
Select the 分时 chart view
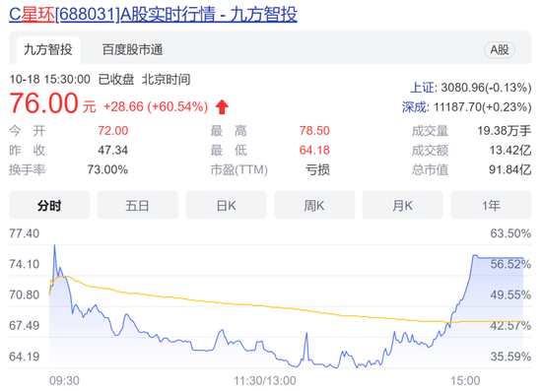(x=49, y=205)
